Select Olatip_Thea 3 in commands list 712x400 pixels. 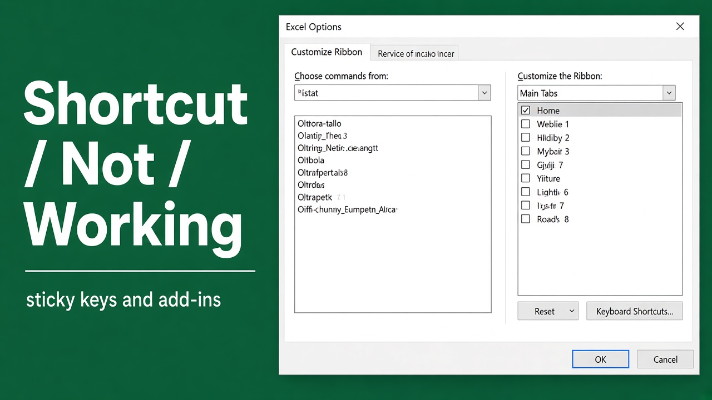[x=322, y=136]
